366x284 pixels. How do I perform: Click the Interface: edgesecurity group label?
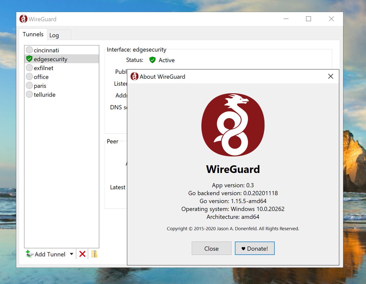click(x=136, y=49)
